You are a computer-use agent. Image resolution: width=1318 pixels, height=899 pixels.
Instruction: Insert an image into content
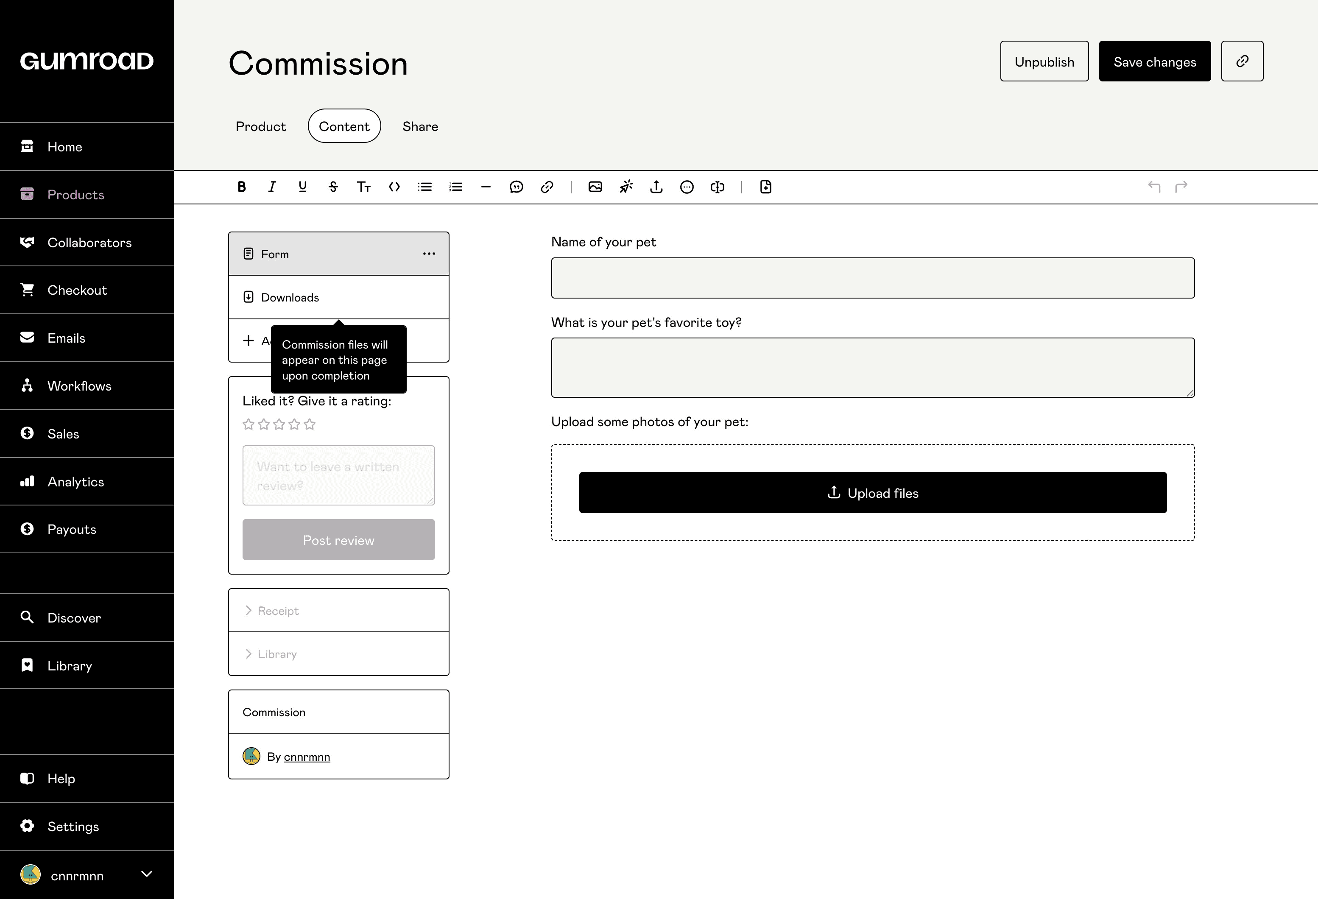[x=595, y=187]
